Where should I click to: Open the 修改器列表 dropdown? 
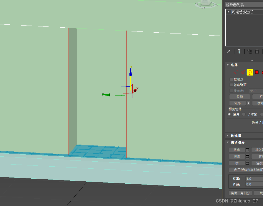pos(244,5)
